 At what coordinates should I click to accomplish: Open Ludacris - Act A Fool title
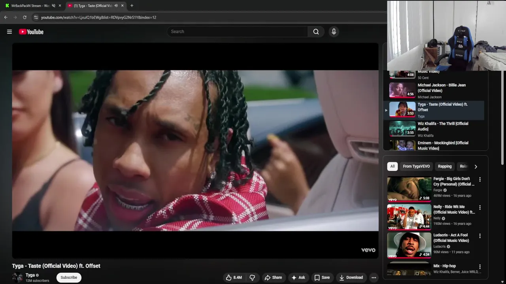(x=451, y=238)
